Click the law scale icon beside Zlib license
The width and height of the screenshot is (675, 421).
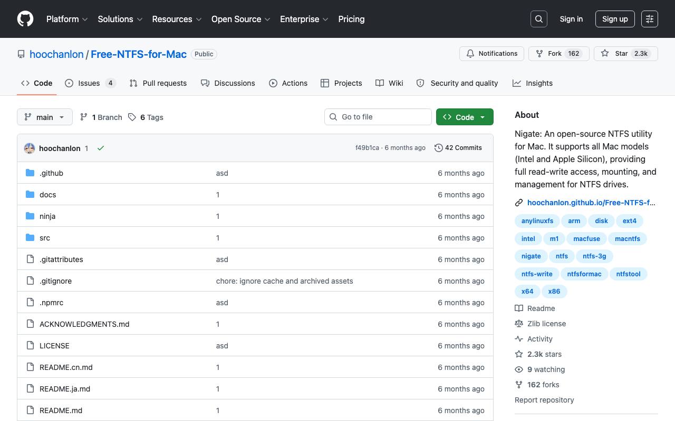tap(519, 324)
